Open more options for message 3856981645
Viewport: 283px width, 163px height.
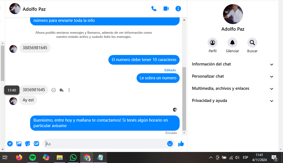pos(69,90)
